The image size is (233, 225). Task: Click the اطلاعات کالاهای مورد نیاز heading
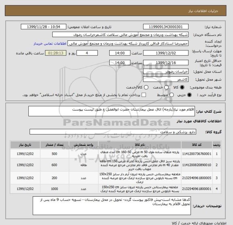(199, 121)
